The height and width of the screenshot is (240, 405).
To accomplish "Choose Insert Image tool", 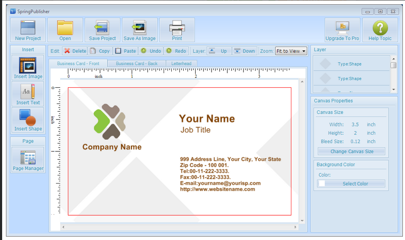I will [28, 68].
